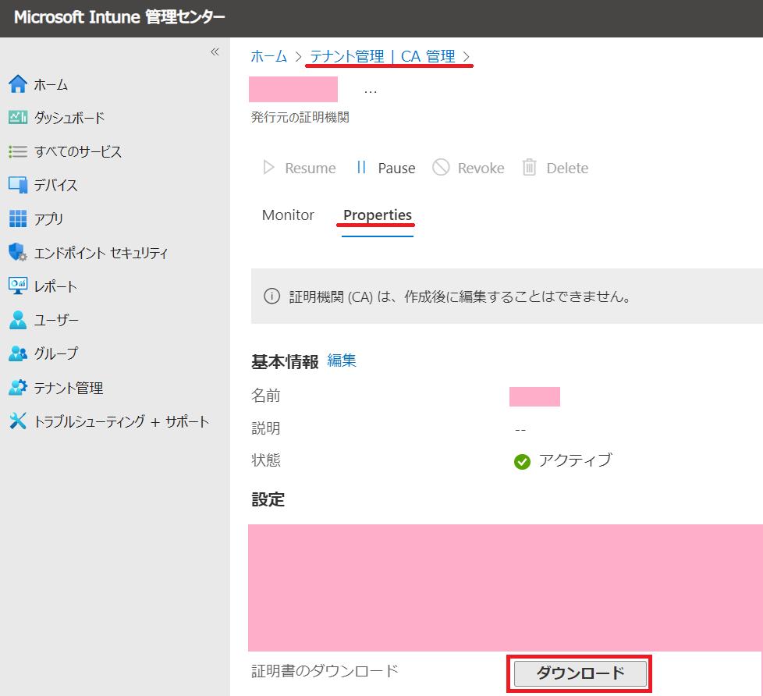The width and height of the screenshot is (763, 696).
Task: Switch to the Monitor tab
Action: pyautogui.click(x=288, y=215)
